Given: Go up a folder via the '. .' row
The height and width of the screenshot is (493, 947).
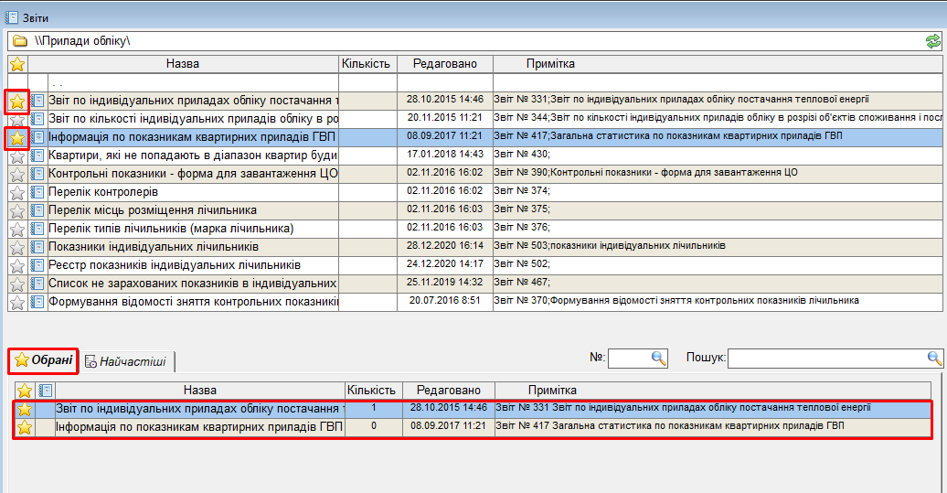Looking at the screenshot, I should (x=183, y=82).
